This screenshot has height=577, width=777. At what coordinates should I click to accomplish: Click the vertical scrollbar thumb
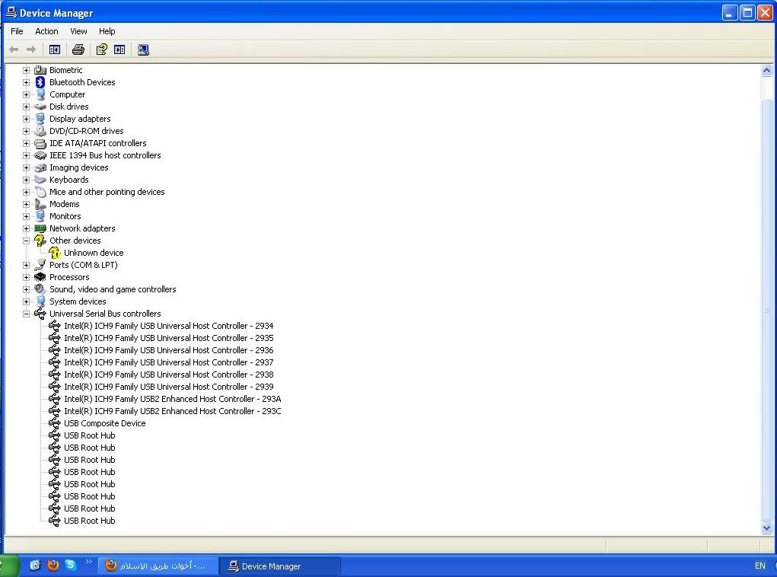(x=766, y=310)
